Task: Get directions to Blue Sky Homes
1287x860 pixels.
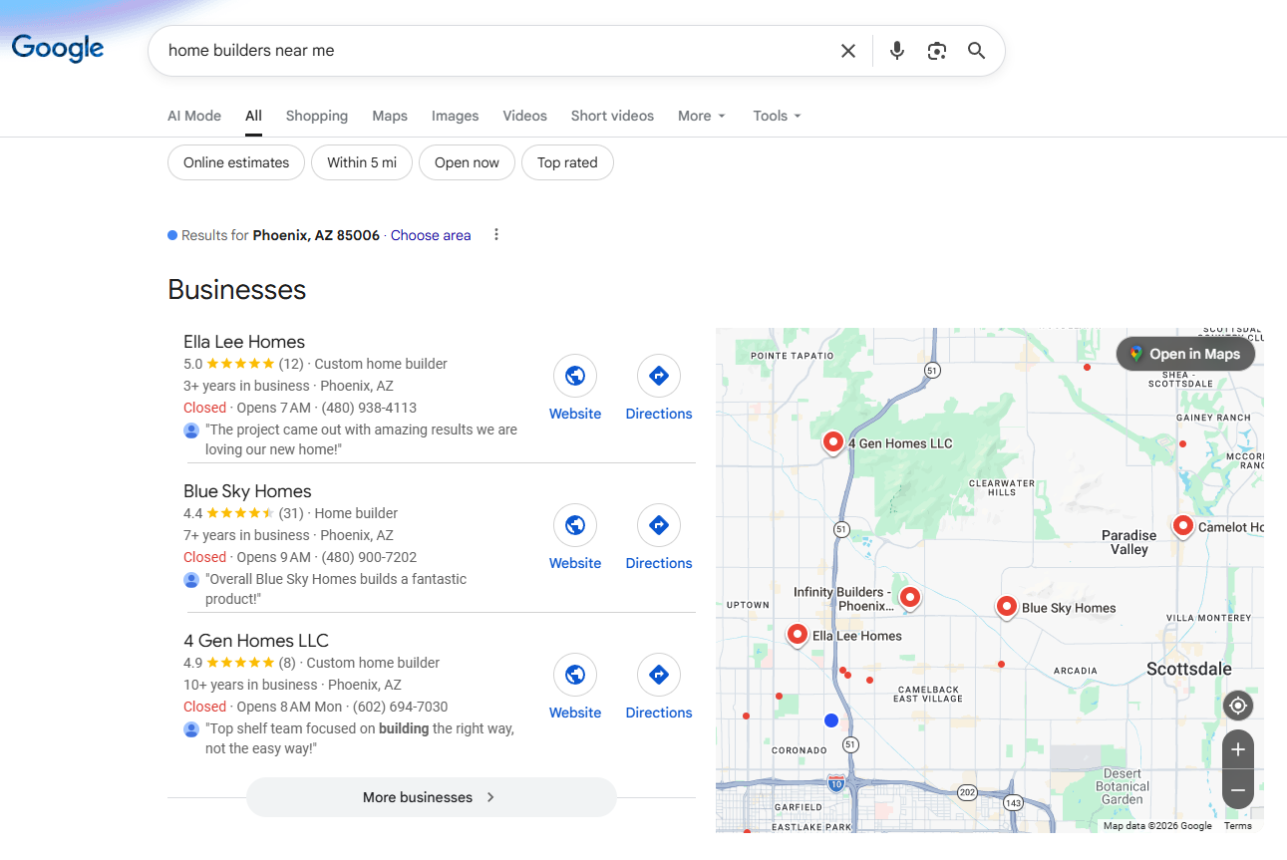Action: click(658, 526)
